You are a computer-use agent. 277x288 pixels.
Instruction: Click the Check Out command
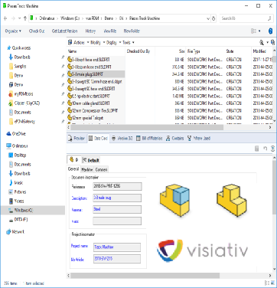37,31
